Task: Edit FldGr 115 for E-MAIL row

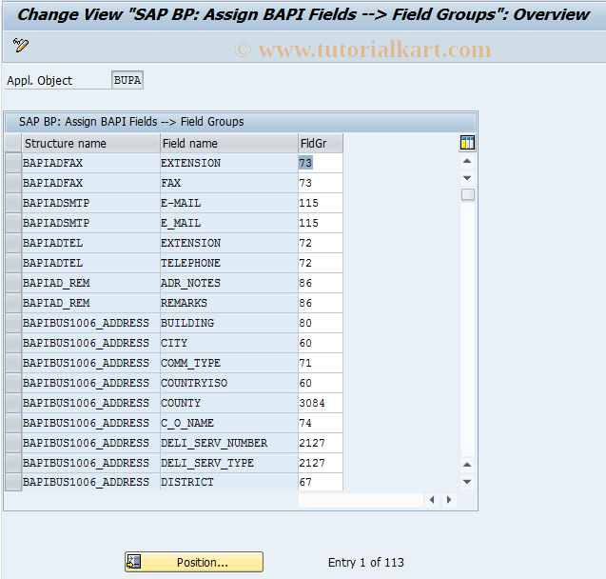Action: [320, 203]
